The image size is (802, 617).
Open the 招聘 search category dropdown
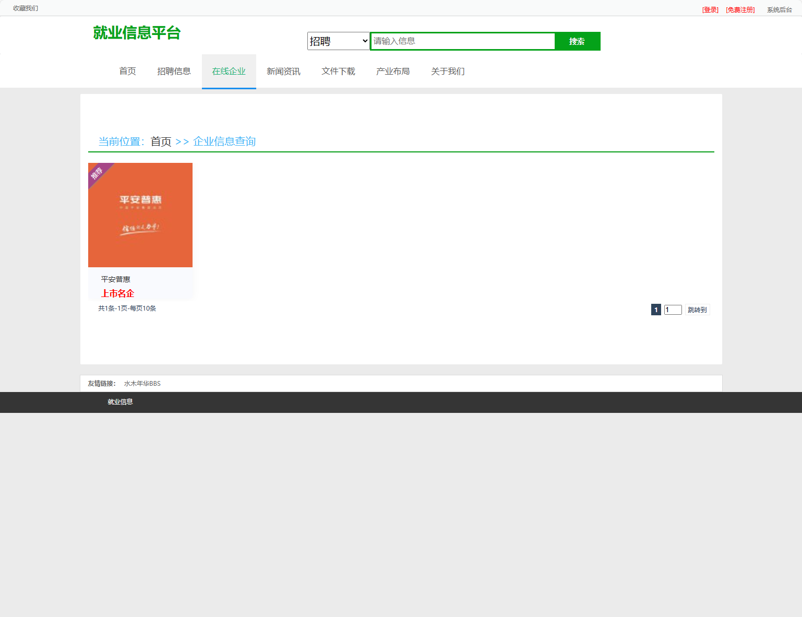tap(338, 41)
